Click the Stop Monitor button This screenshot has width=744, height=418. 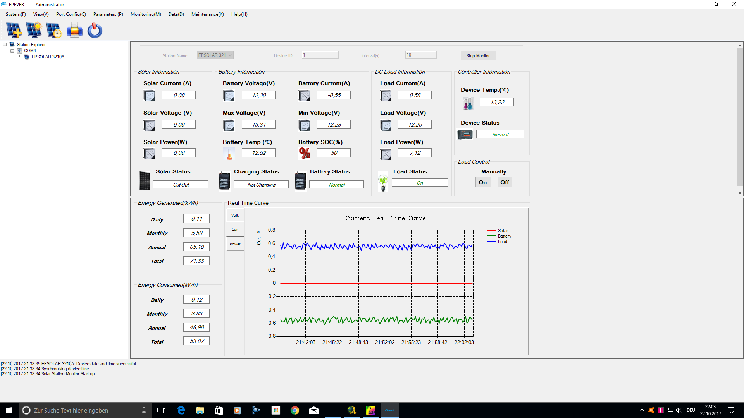click(x=478, y=56)
